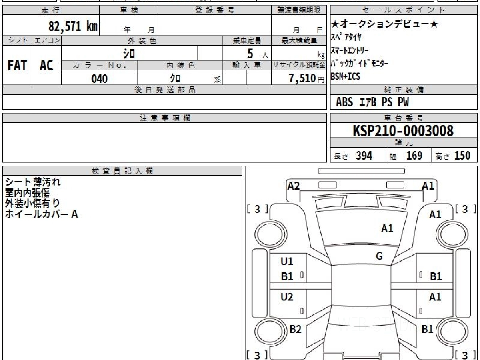Click the 車検 header cell
Viewport: 480px width, 360px height.
[x=129, y=10]
